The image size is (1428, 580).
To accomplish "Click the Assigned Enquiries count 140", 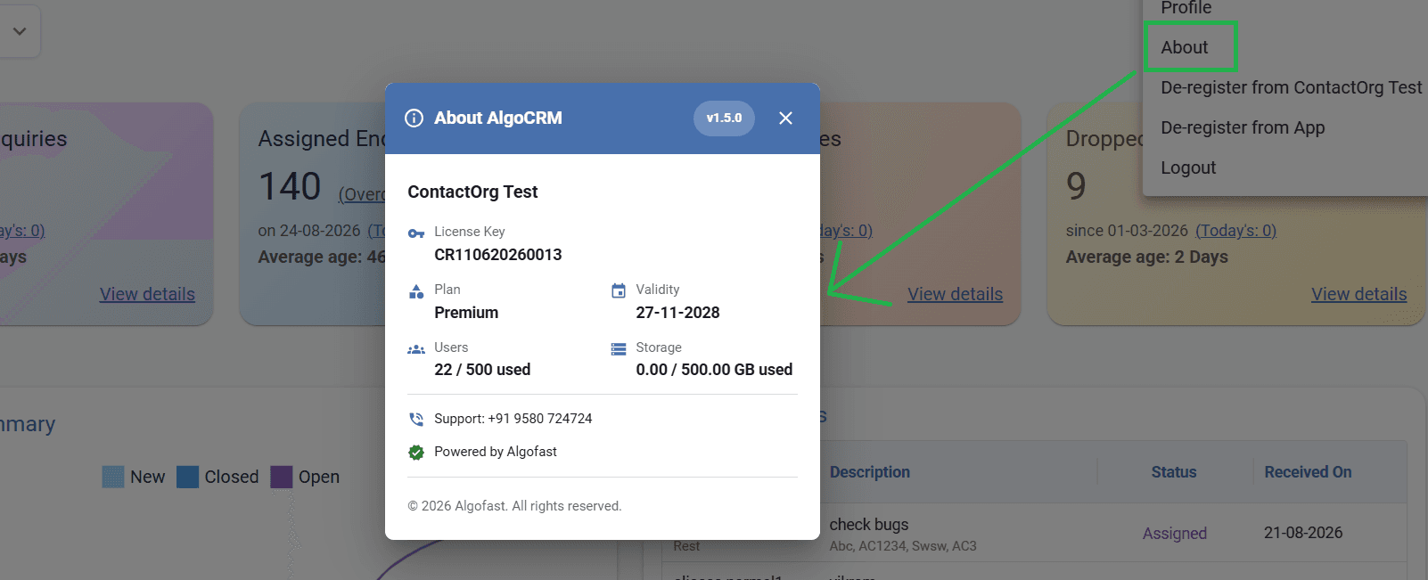I will coord(290,186).
